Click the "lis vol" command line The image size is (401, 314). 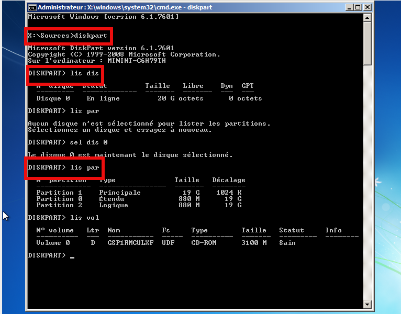tap(63, 218)
